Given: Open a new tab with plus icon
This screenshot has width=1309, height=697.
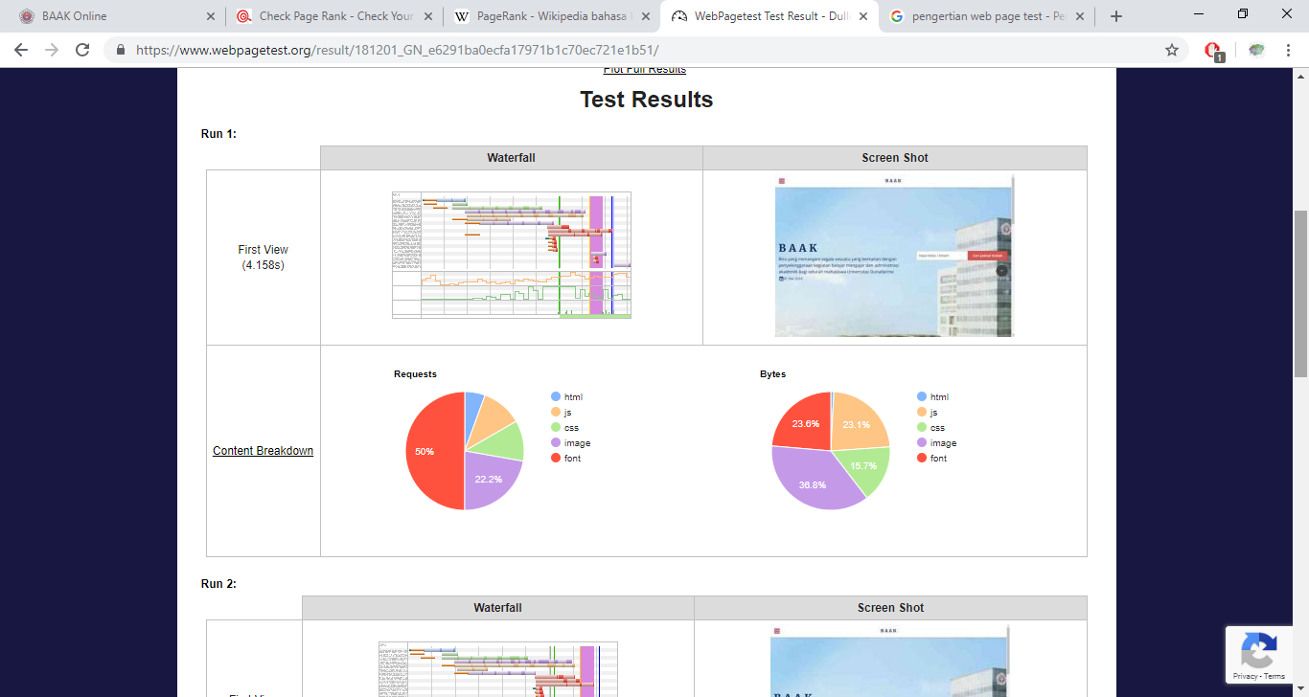Looking at the screenshot, I should point(1115,16).
